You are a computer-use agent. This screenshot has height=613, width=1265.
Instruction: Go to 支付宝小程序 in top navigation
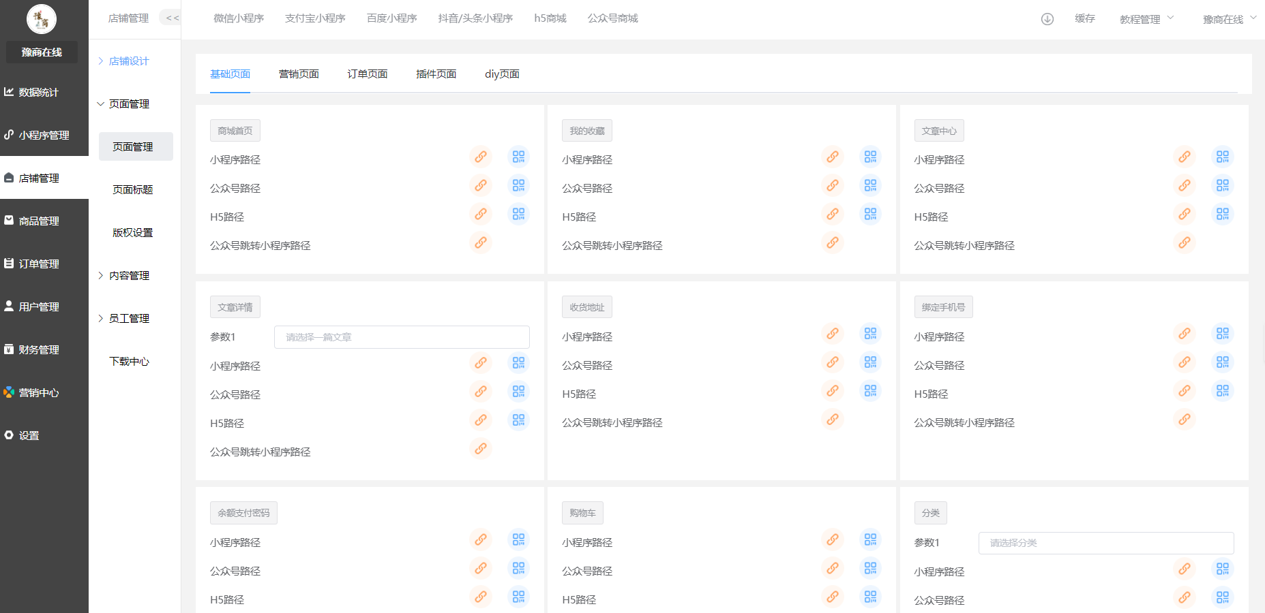[x=315, y=18]
